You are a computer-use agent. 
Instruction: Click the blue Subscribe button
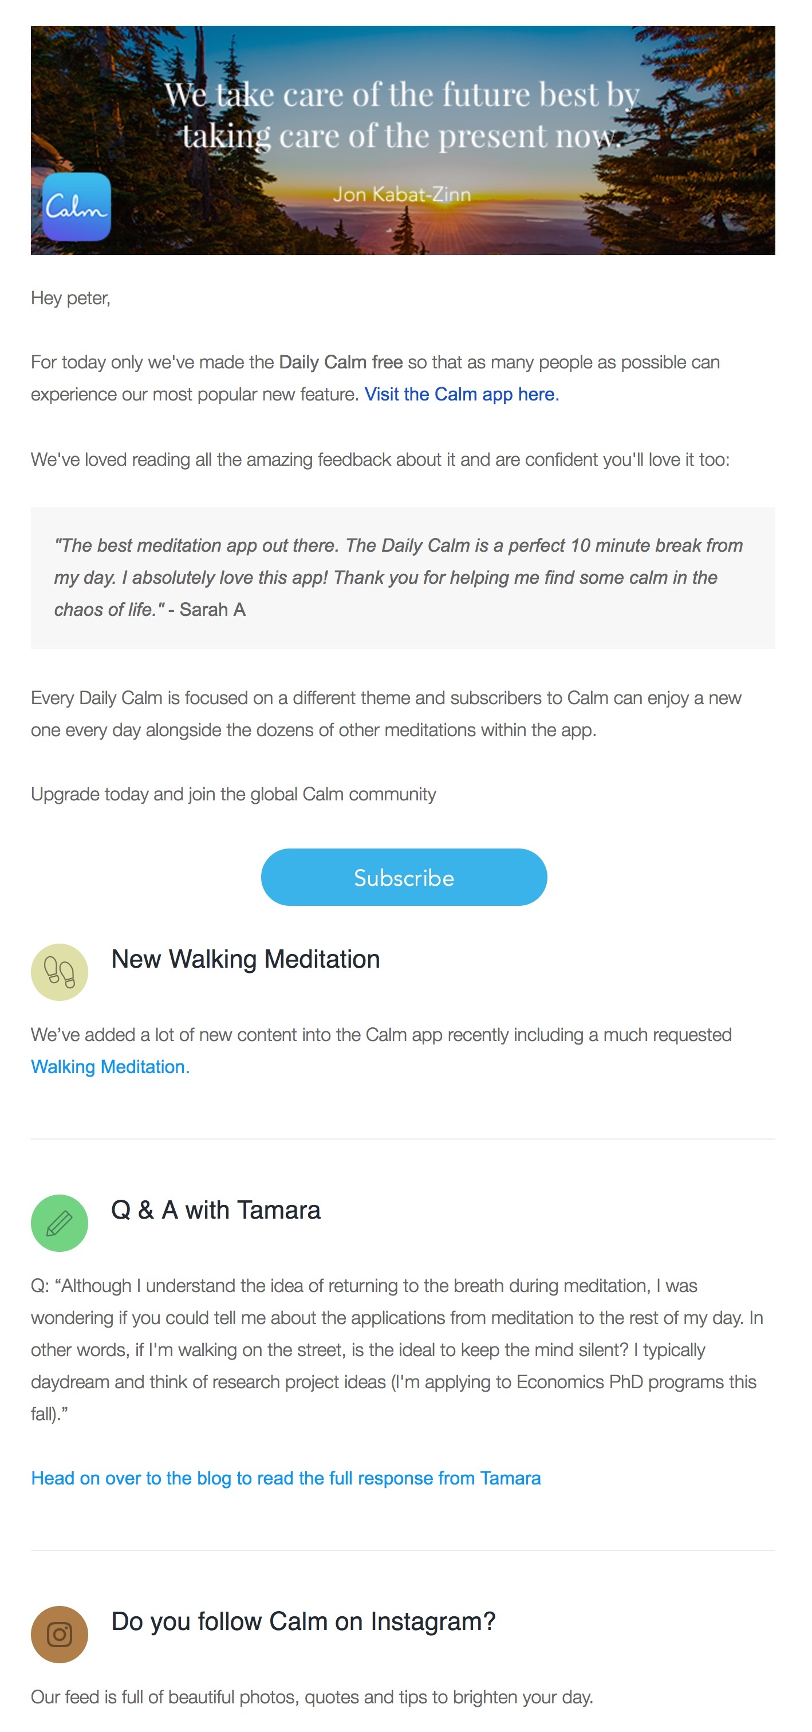click(404, 877)
